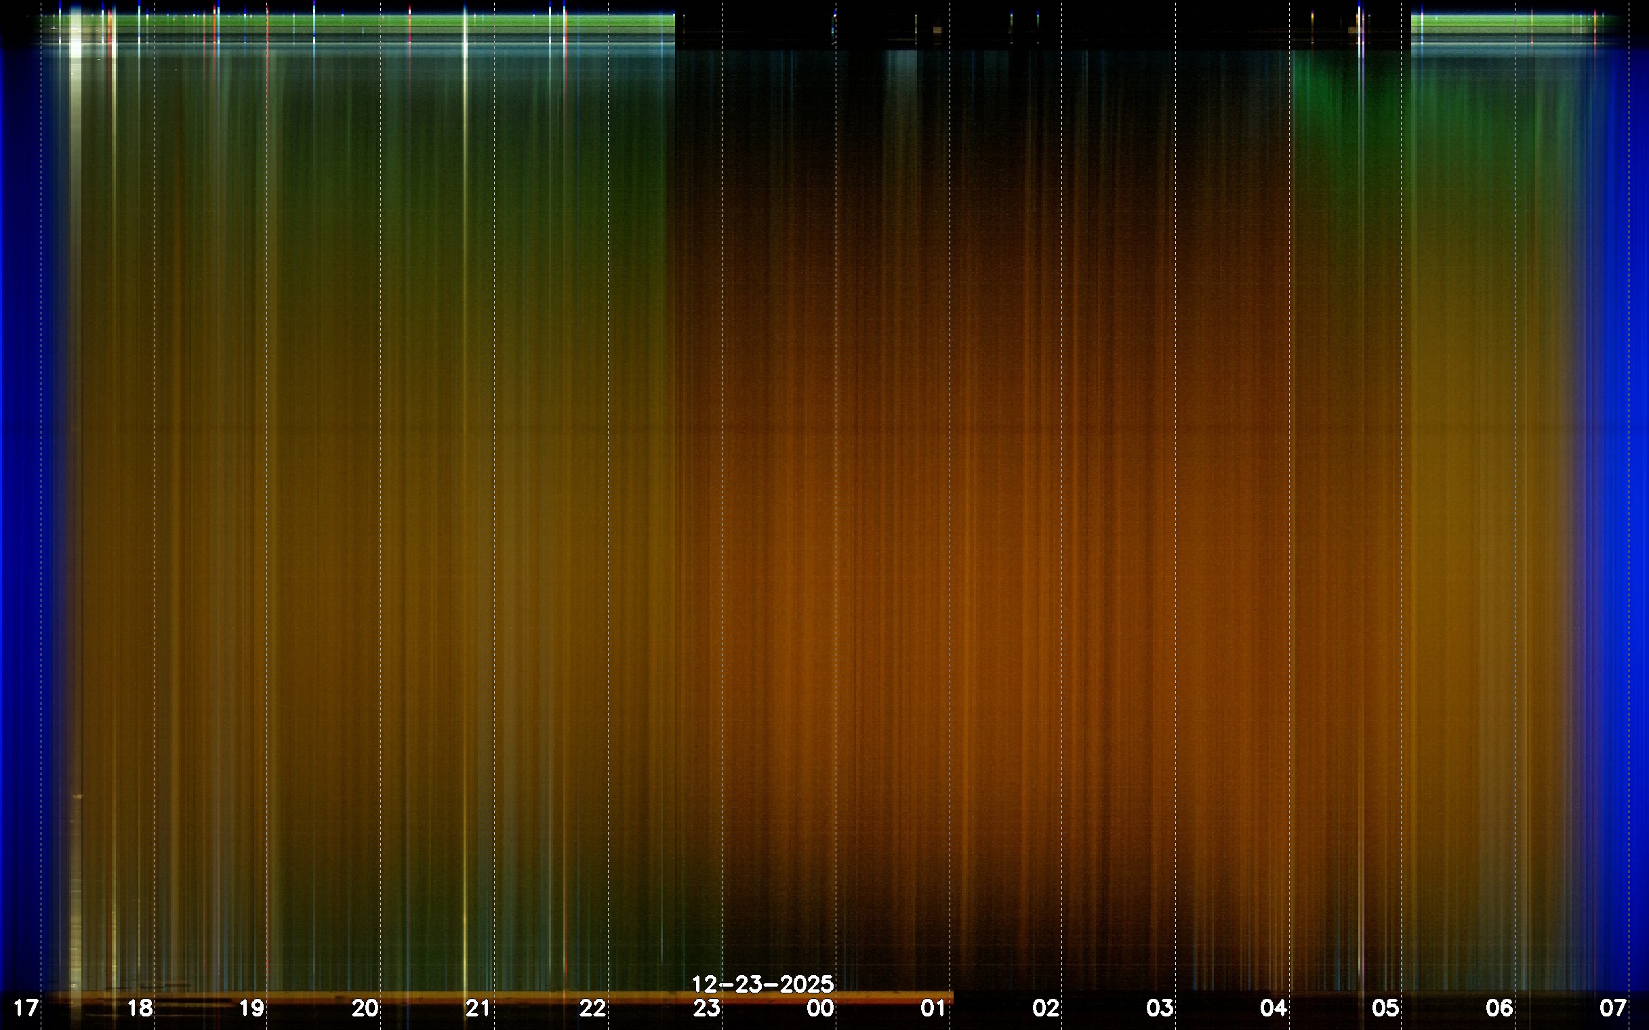
Task: Select the 19 hour marker
Action: click(x=251, y=1008)
